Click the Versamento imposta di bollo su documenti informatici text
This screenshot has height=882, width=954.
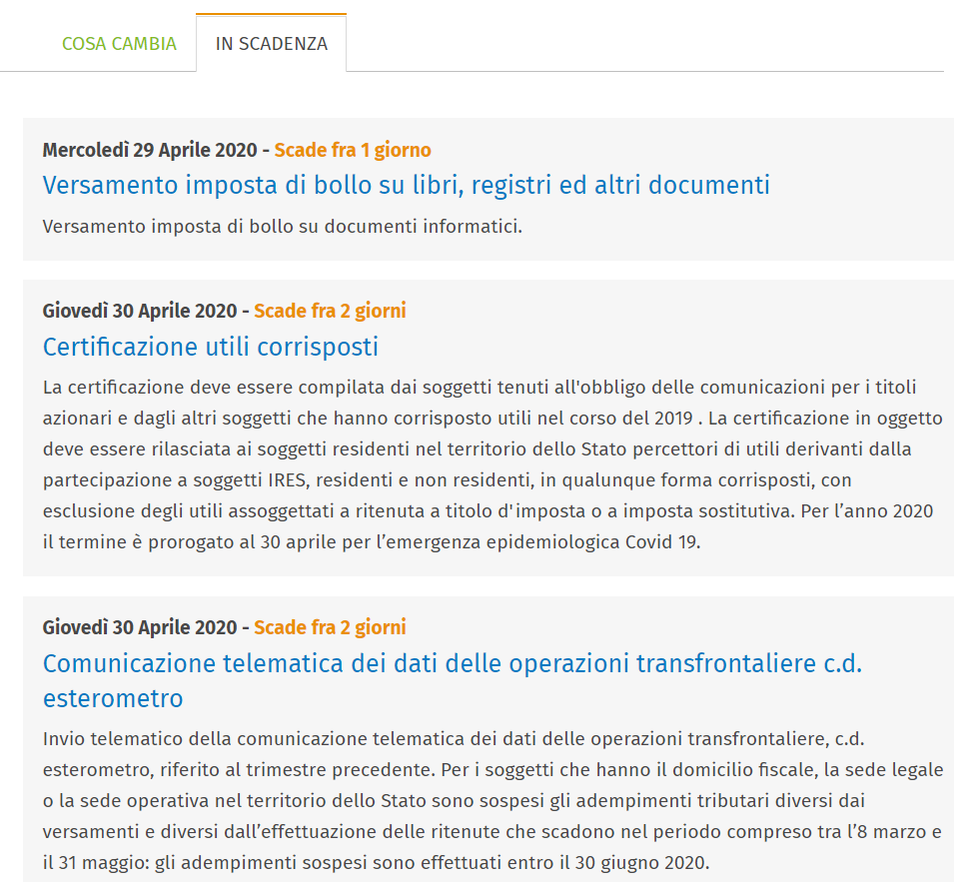click(283, 226)
